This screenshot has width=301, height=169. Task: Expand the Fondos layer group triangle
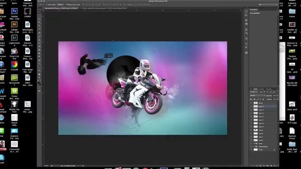[254, 143]
